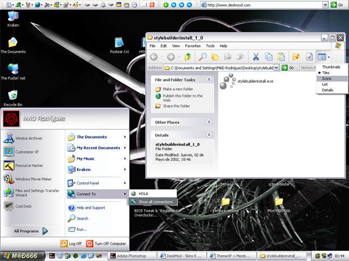Click Publish this folder to the Web
Image resolution: width=349 pixels, height=261 pixels.
point(183,98)
